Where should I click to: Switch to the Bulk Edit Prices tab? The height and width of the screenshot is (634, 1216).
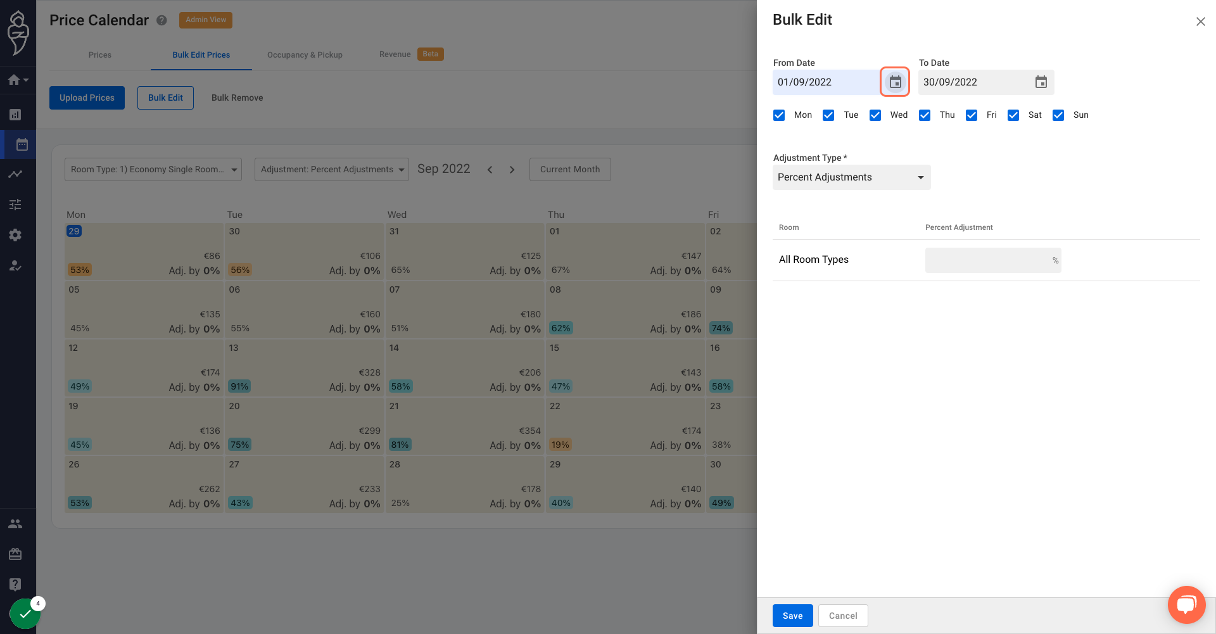201,55
